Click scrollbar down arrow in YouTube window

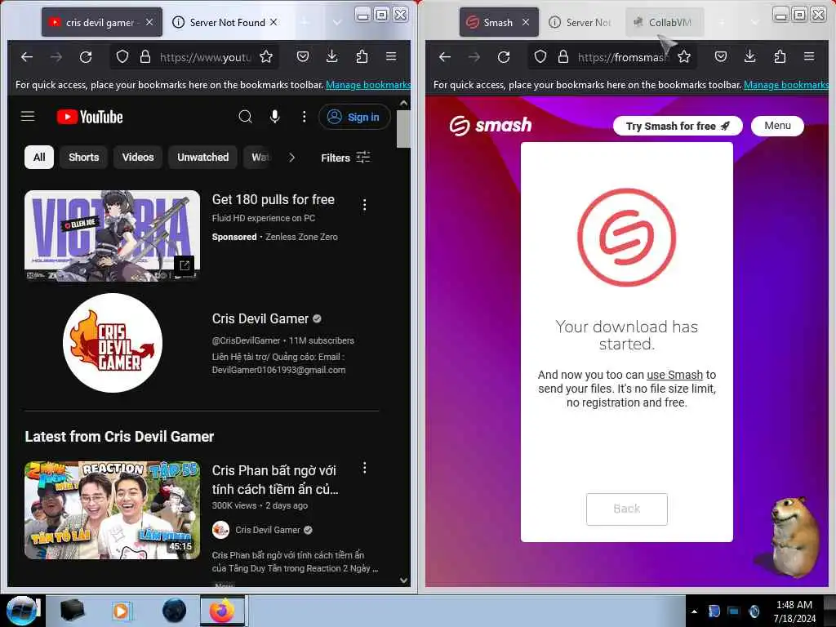pos(403,580)
